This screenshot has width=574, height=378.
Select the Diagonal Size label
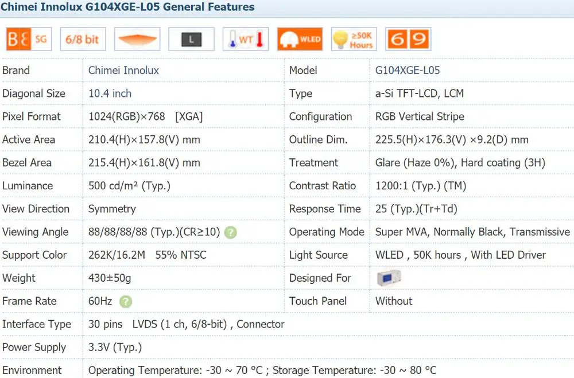click(x=34, y=93)
